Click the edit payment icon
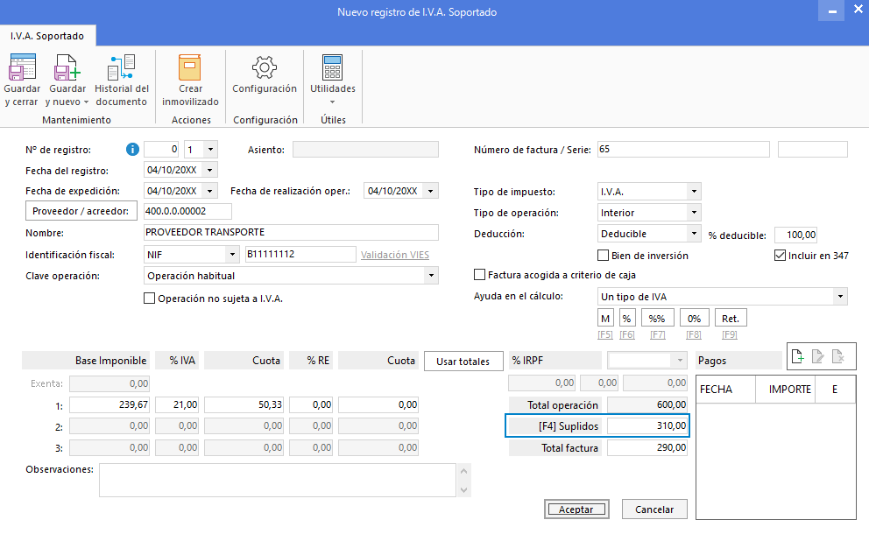Viewport: 869px width, 534px height. pyautogui.click(x=817, y=356)
